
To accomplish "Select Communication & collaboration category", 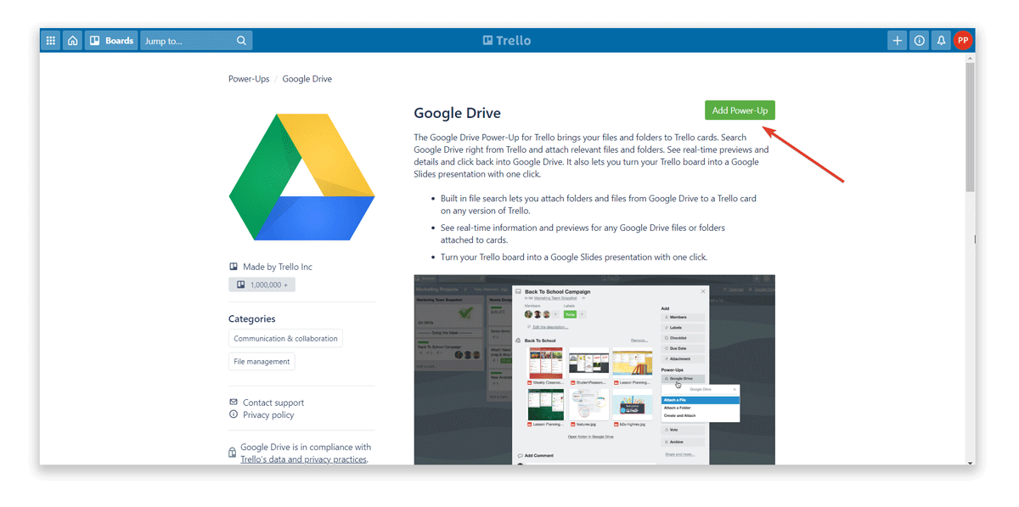I will tap(285, 339).
